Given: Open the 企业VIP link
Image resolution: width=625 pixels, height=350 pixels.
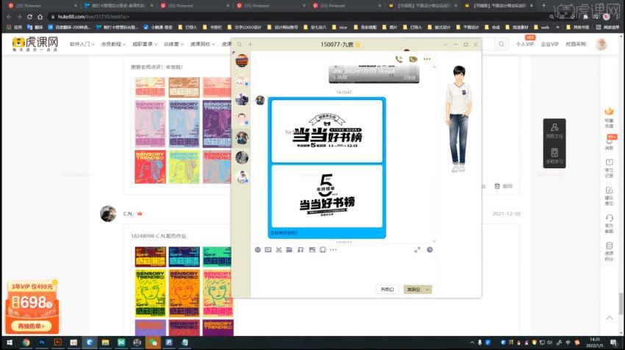Looking at the screenshot, I should point(550,44).
